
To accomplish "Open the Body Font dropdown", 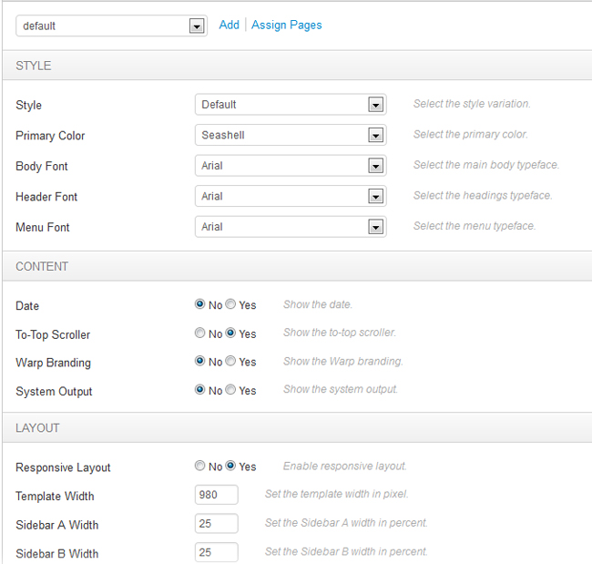I will coord(290,166).
